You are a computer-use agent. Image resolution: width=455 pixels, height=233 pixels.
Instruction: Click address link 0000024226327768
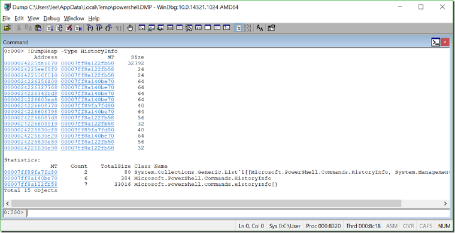pos(31,87)
